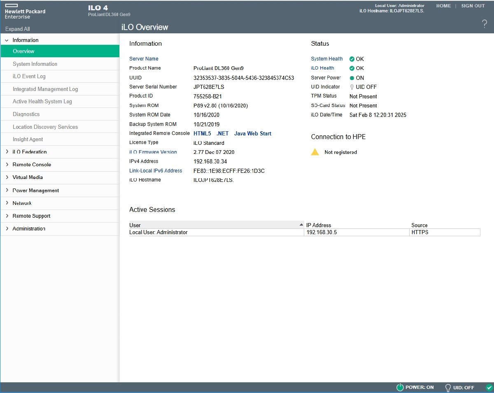
Task: Click the yellow Not registered warning icon
Action: click(315, 152)
